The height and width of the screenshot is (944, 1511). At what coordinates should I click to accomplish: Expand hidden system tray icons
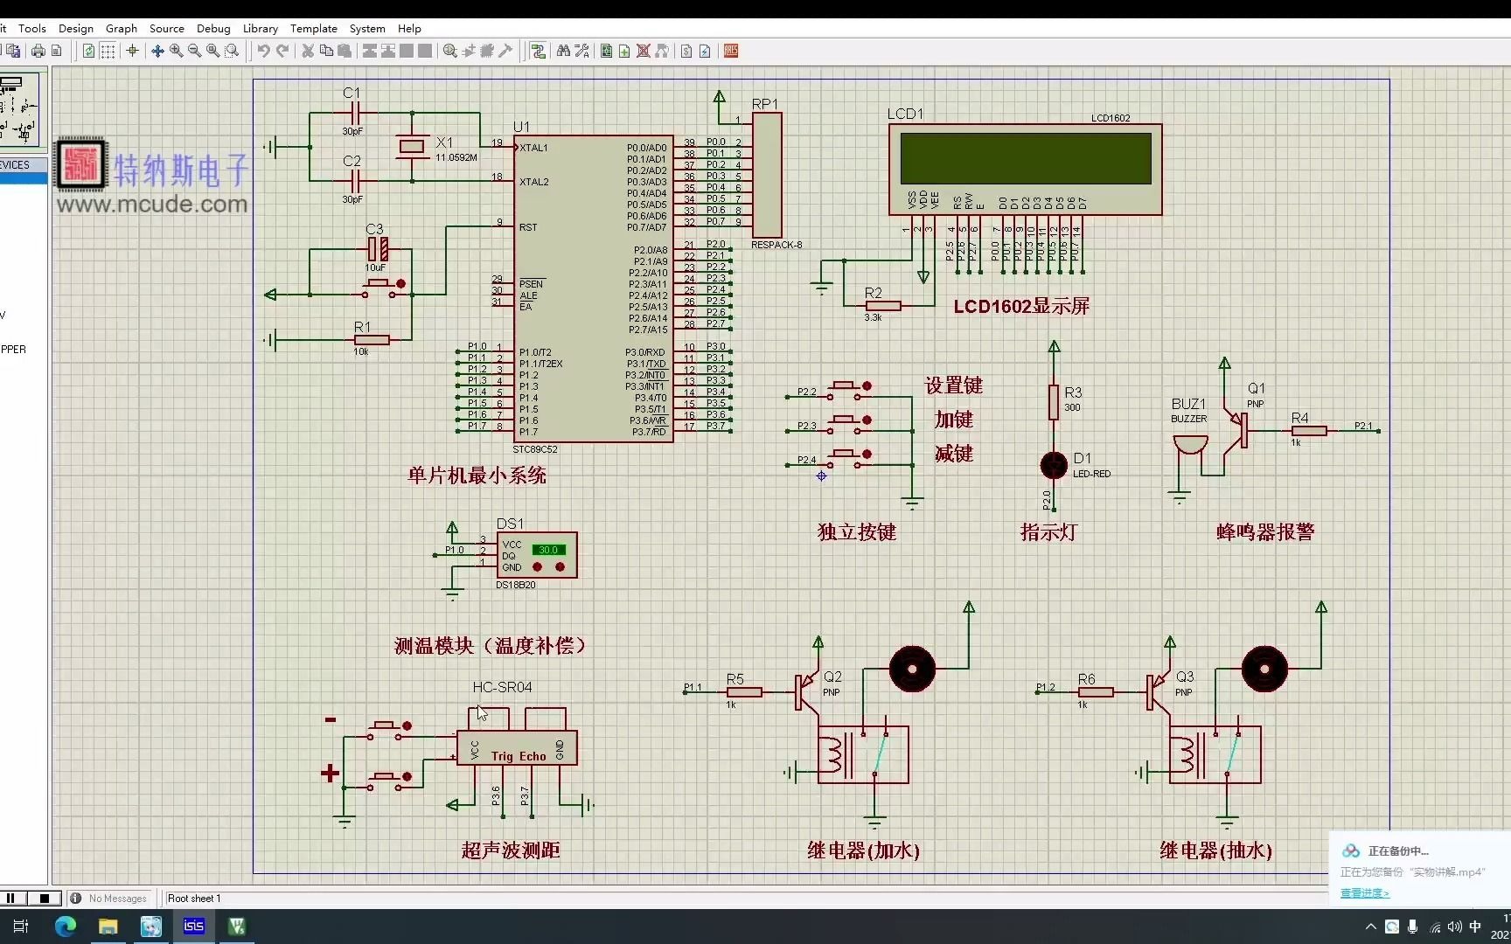tap(1370, 927)
